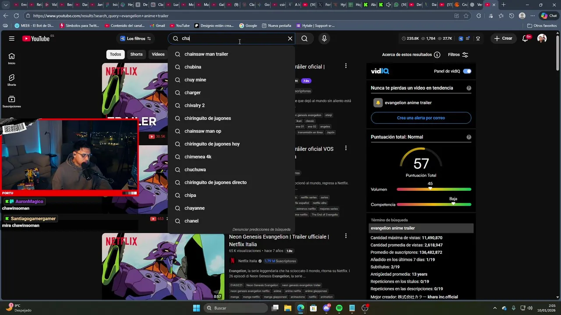
Task: Select the Shorts filter chip
Action: pos(136,54)
